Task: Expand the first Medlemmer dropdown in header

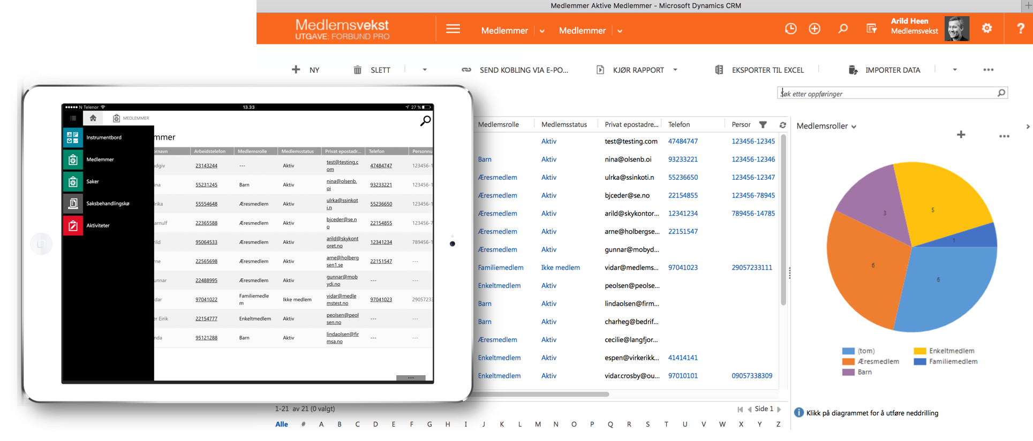Action: [x=542, y=31]
